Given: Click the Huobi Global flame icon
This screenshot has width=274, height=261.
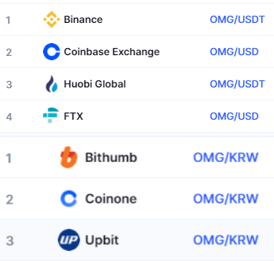Looking at the screenshot, I should 52,84.
